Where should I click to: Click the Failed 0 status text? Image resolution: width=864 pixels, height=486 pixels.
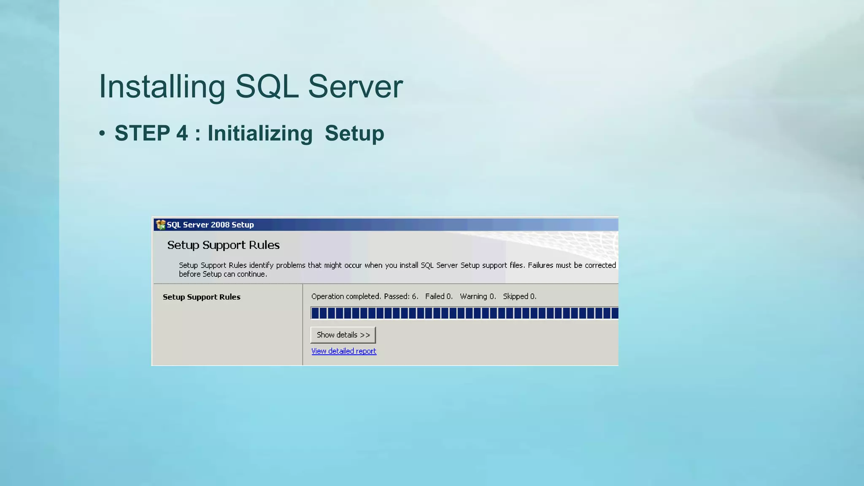(439, 297)
